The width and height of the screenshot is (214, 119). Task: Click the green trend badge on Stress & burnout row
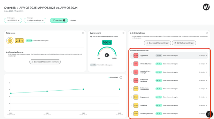click(x=159, y=64)
